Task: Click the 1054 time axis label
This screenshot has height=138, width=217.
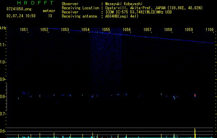Action: (x=86, y=30)
